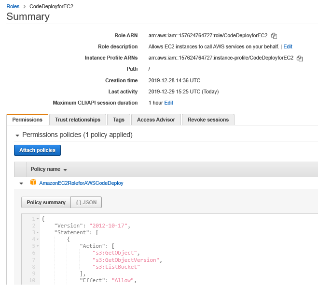Select the Revoke sessions tab
The width and height of the screenshot is (318, 288).
[x=208, y=120]
